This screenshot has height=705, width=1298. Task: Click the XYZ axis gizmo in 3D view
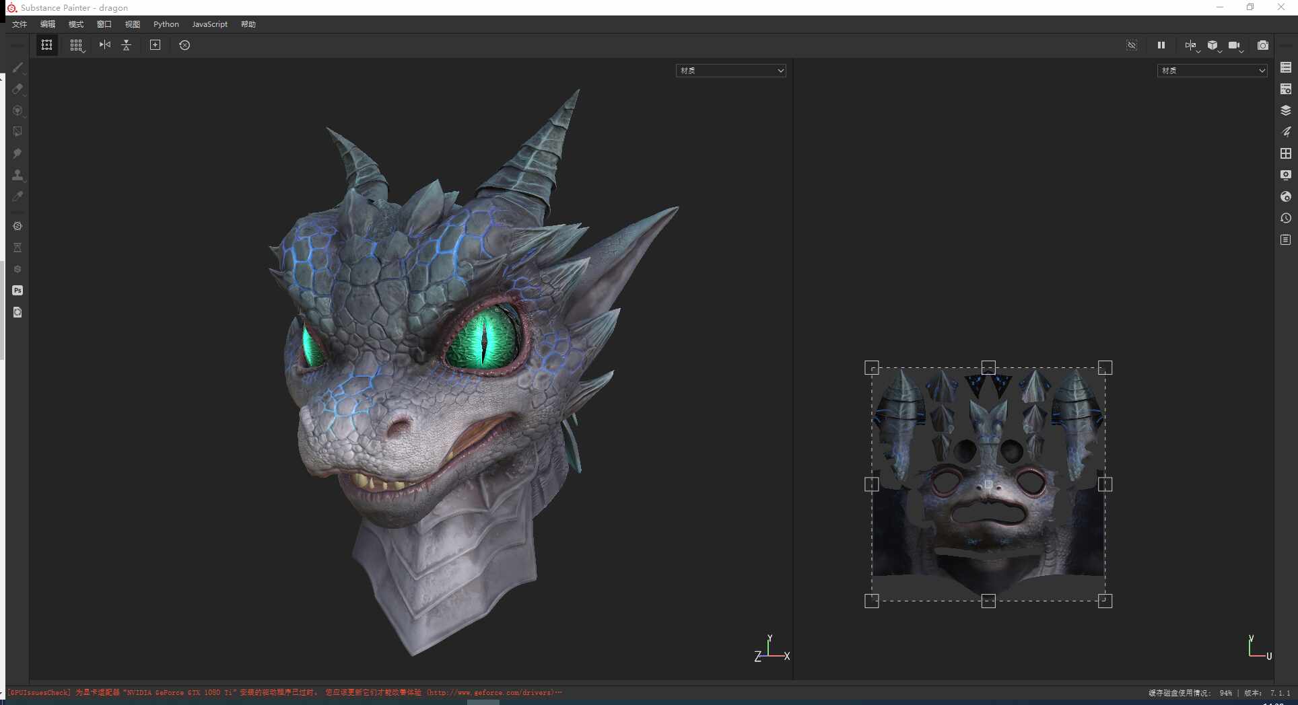click(x=772, y=649)
